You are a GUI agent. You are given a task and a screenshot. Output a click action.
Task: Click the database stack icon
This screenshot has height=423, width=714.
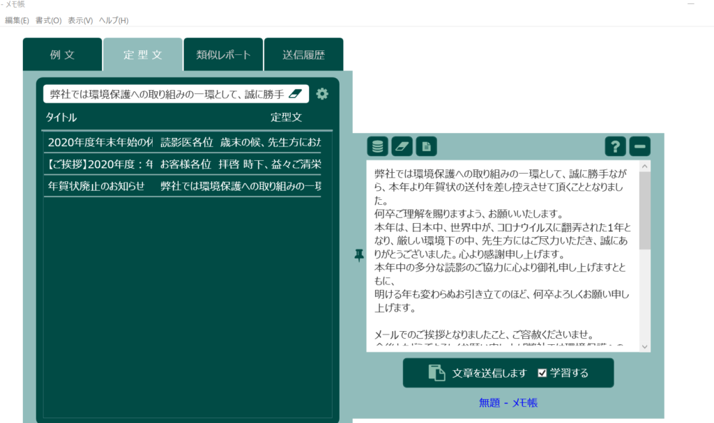(x=377, y=146)
